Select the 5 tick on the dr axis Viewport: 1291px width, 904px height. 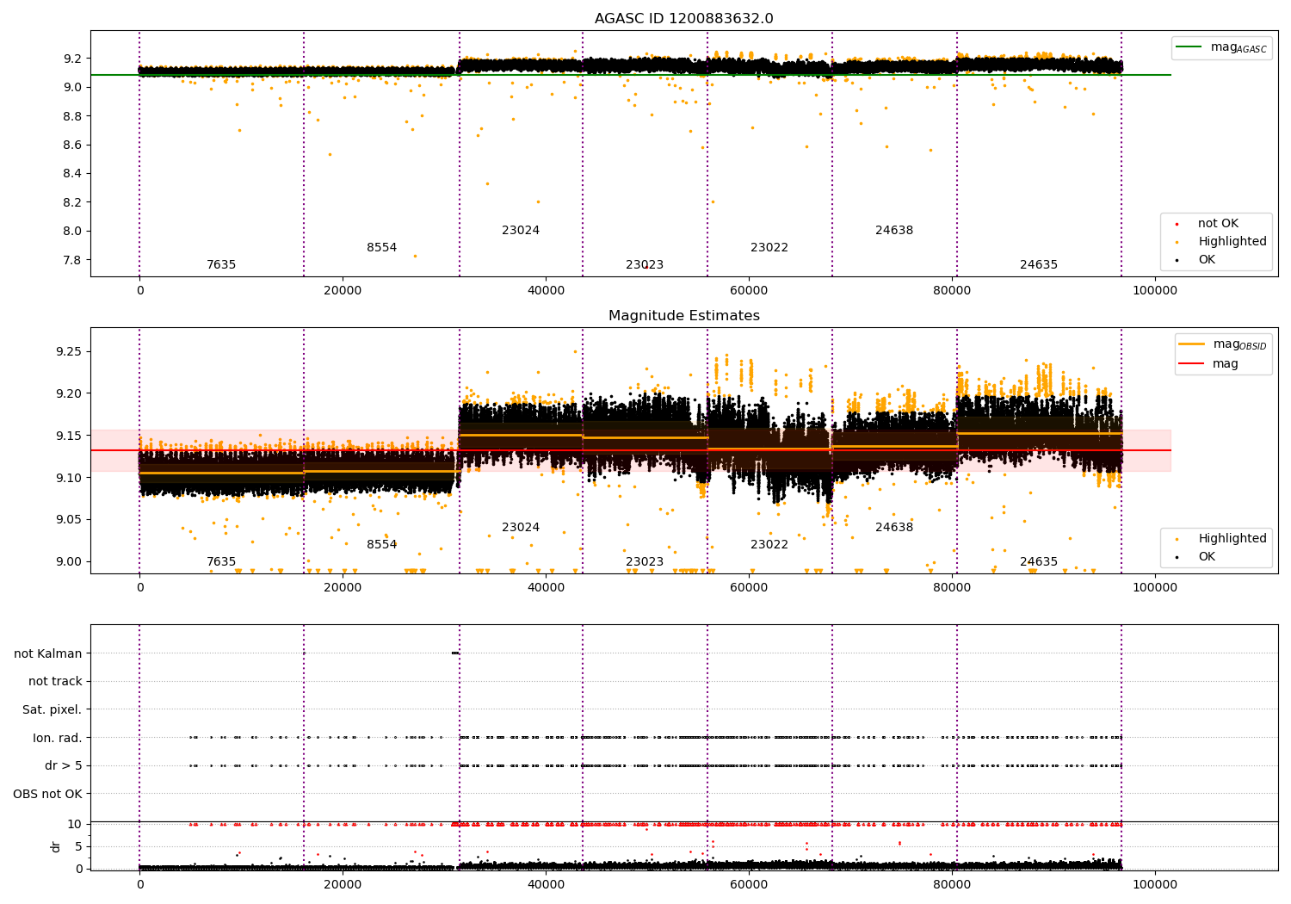click(x=79, y=847)
